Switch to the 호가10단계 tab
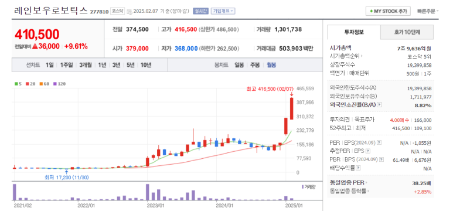 click(x=407, y=32)
